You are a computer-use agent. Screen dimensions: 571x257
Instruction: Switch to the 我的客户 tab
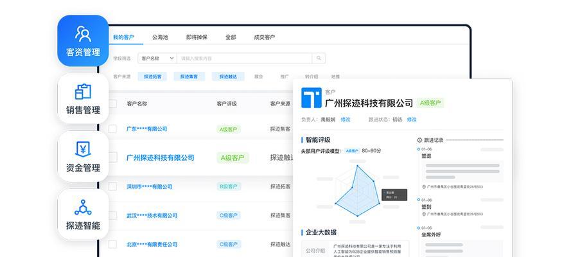tap(123, 37)
